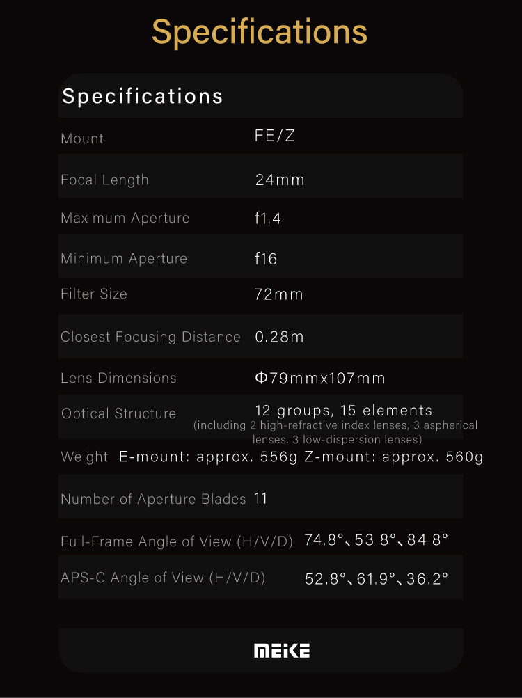Select the Weight row label
522x698 pixels.
point(84,457)
